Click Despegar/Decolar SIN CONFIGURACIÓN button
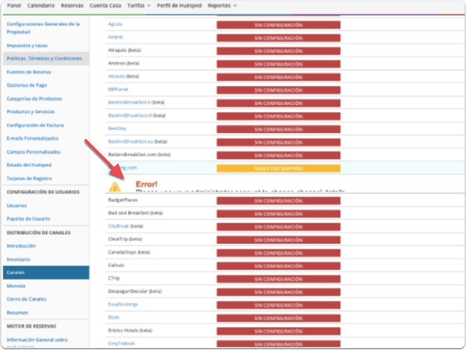The image size is (466, 350). (279, 292)
